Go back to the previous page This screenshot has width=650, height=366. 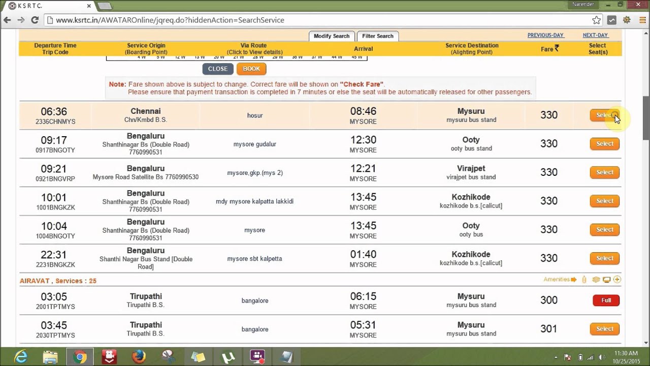tap(7, 20)
